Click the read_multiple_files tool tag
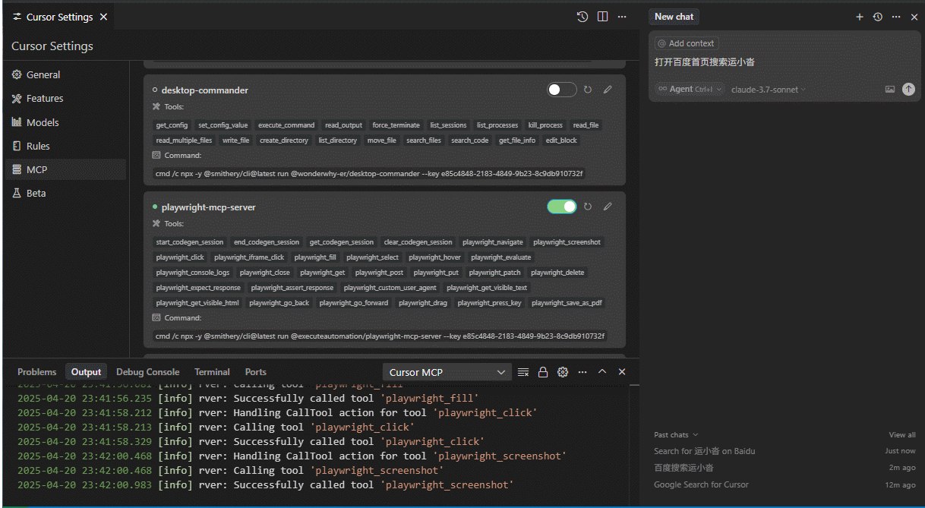 tap(184, 140)
